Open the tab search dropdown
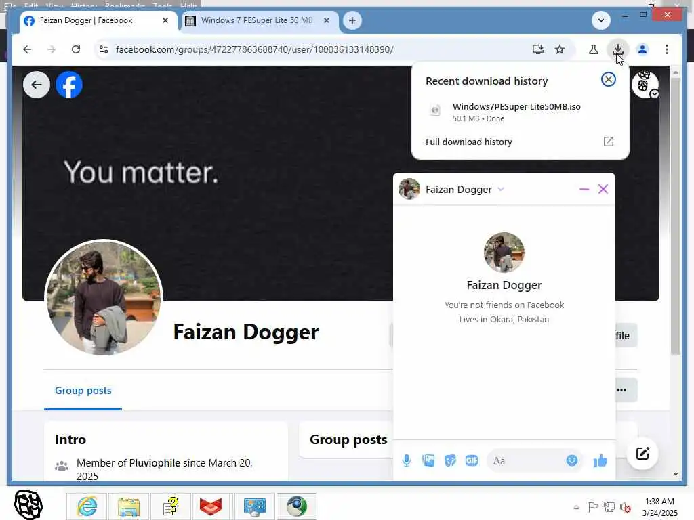Screen dimensions: 694x520 pyautogui.click(x=600, y=20)
